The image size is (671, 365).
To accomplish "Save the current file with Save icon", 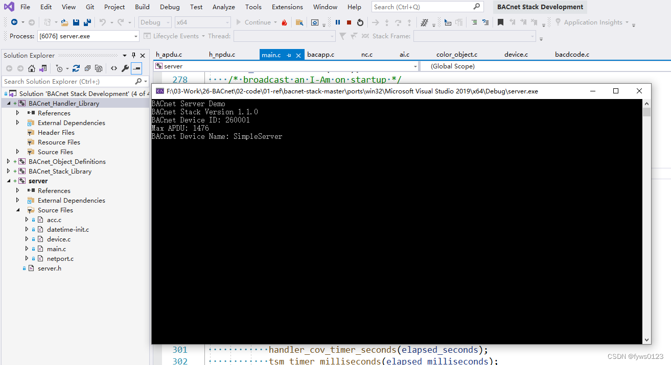I will [76, 22].
